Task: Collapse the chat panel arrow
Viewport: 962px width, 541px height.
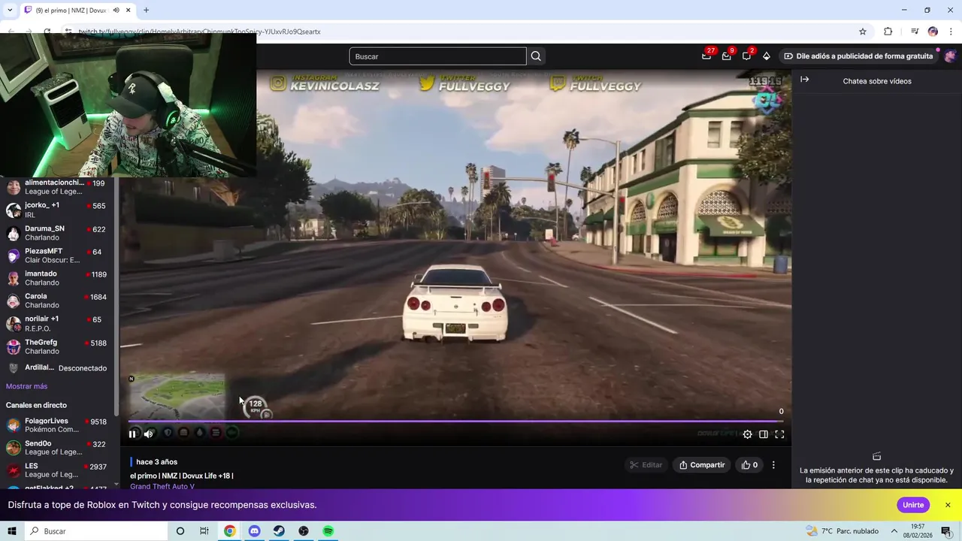Action: (805, 80)
